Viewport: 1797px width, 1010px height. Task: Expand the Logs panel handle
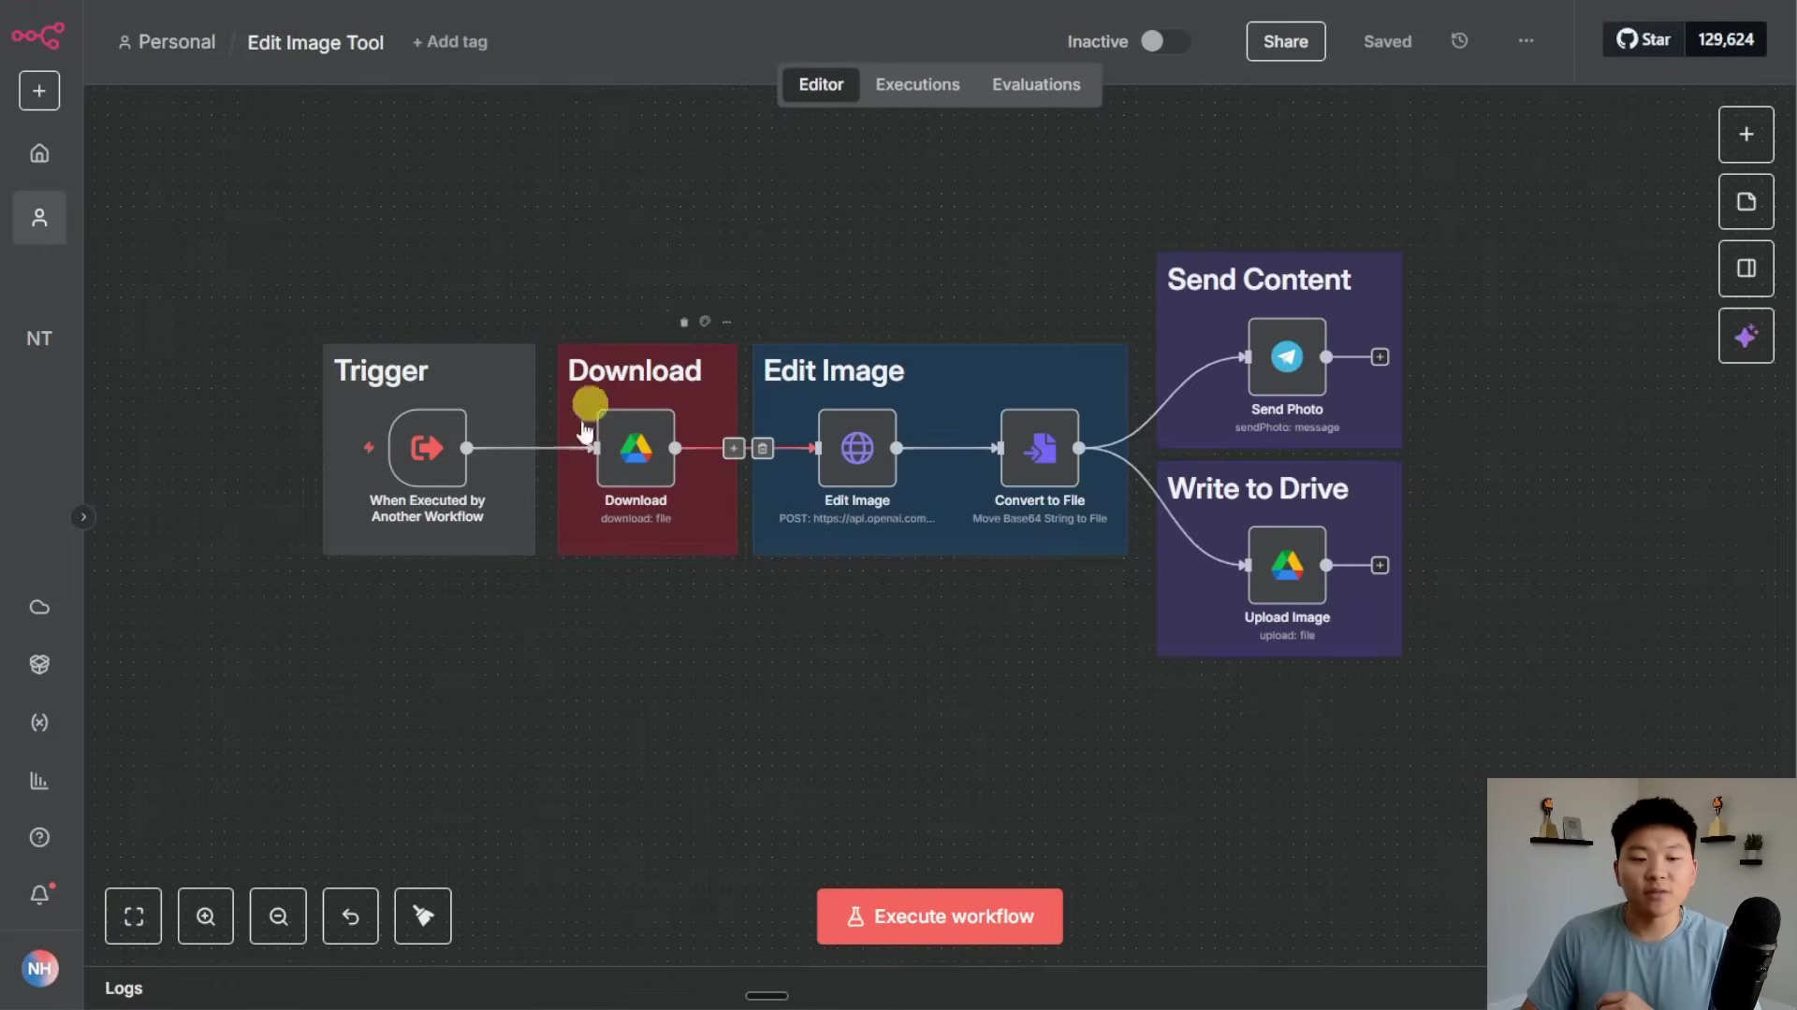pos(767,996)
